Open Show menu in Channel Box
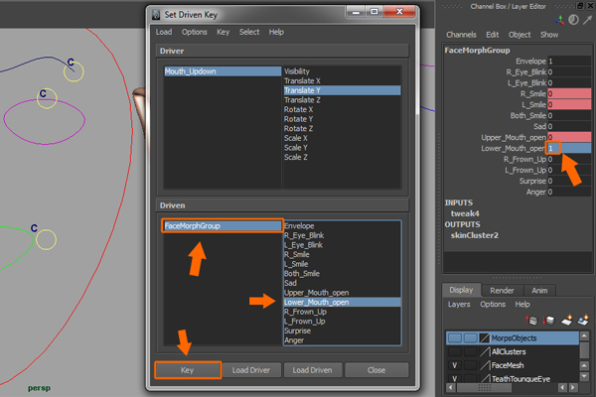 tap(549, 35)
